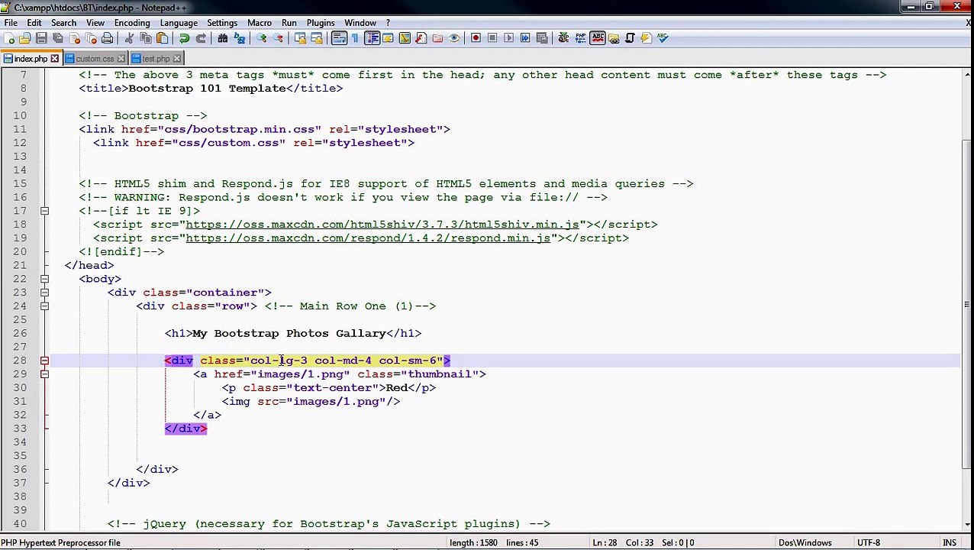This screenshot has height=550, width=974.
Task: Collapse the row div fold at line 24
Action: click(44, 306)
